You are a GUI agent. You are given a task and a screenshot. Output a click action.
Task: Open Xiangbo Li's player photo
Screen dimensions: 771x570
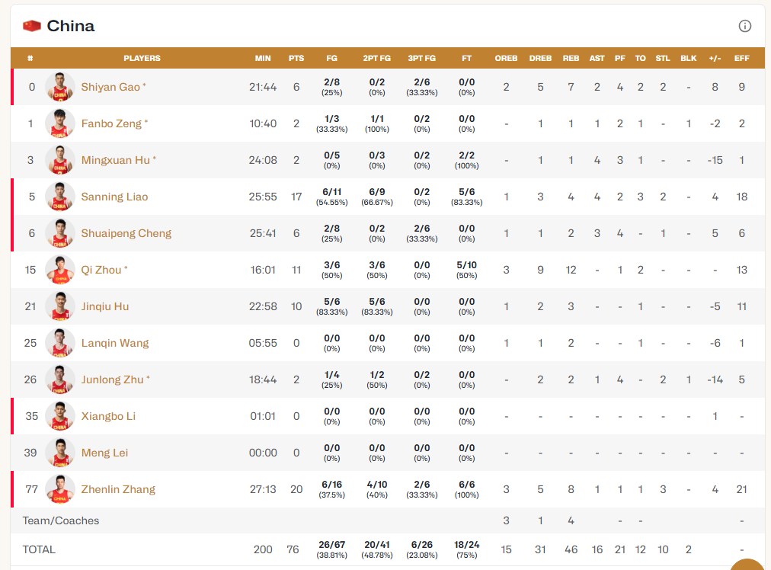click(x=60, y=416)
